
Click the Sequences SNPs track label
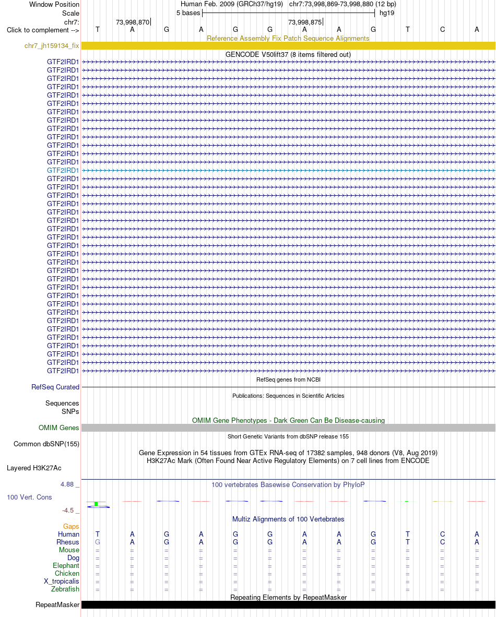(62, 407)
